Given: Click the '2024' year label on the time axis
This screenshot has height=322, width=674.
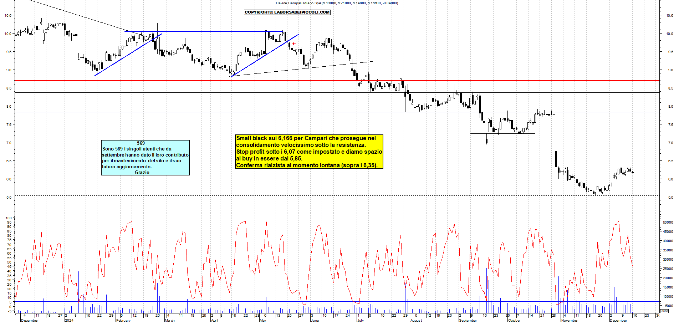Looking at the screenshot, I should (x=69, y=320).
